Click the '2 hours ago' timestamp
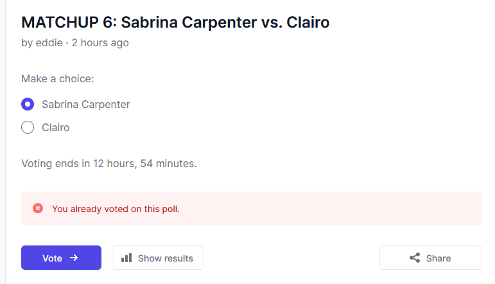This screenshot has height=284, width=495. point(100,42)
